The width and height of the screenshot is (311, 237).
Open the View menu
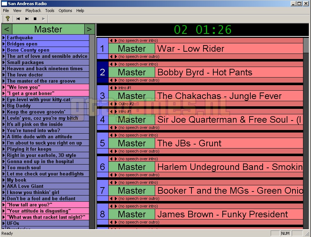17,11
